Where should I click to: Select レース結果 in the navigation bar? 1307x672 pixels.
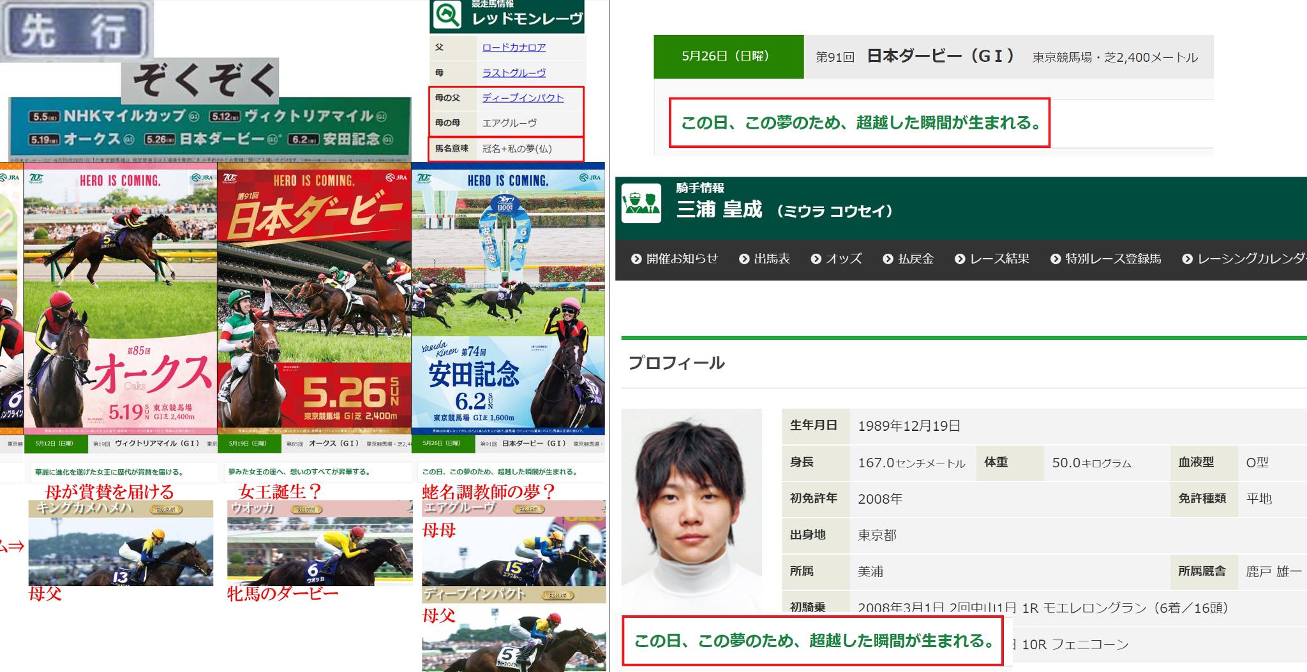999,259
